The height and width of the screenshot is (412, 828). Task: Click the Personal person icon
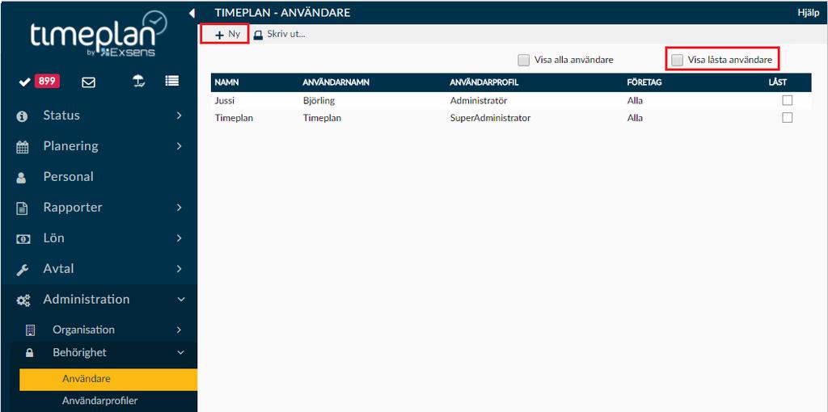(x=22, y=178)
